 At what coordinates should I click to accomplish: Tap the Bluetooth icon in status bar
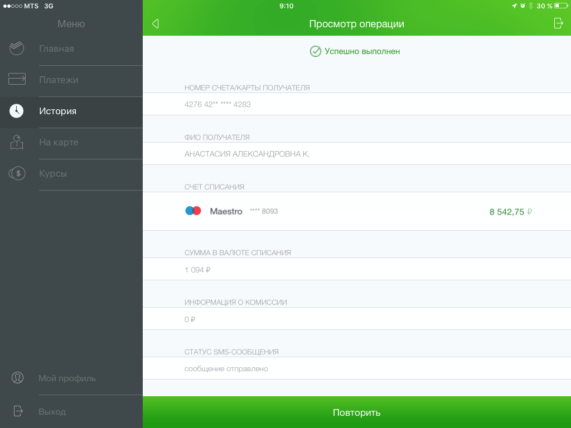click(x=531, y=6)
